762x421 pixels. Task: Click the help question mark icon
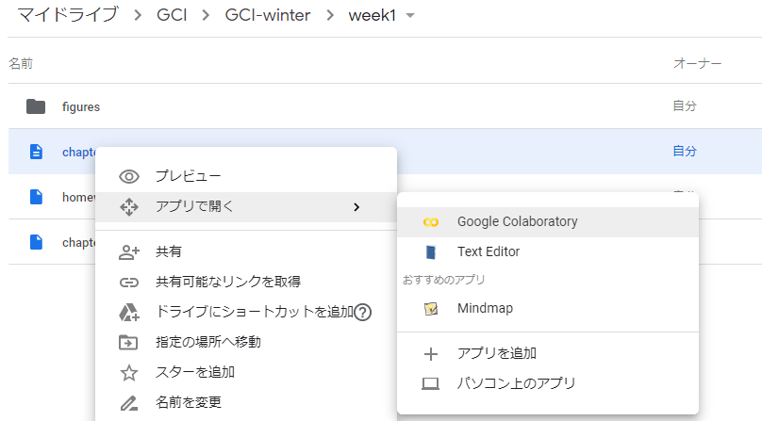pyautogui.click(x=362, y=313)
